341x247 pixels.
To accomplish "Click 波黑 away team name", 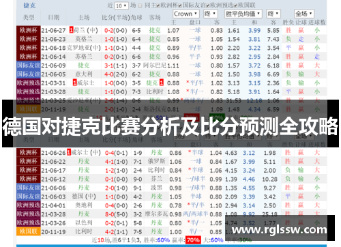I will pyautogui.click(x=157, y=188).
